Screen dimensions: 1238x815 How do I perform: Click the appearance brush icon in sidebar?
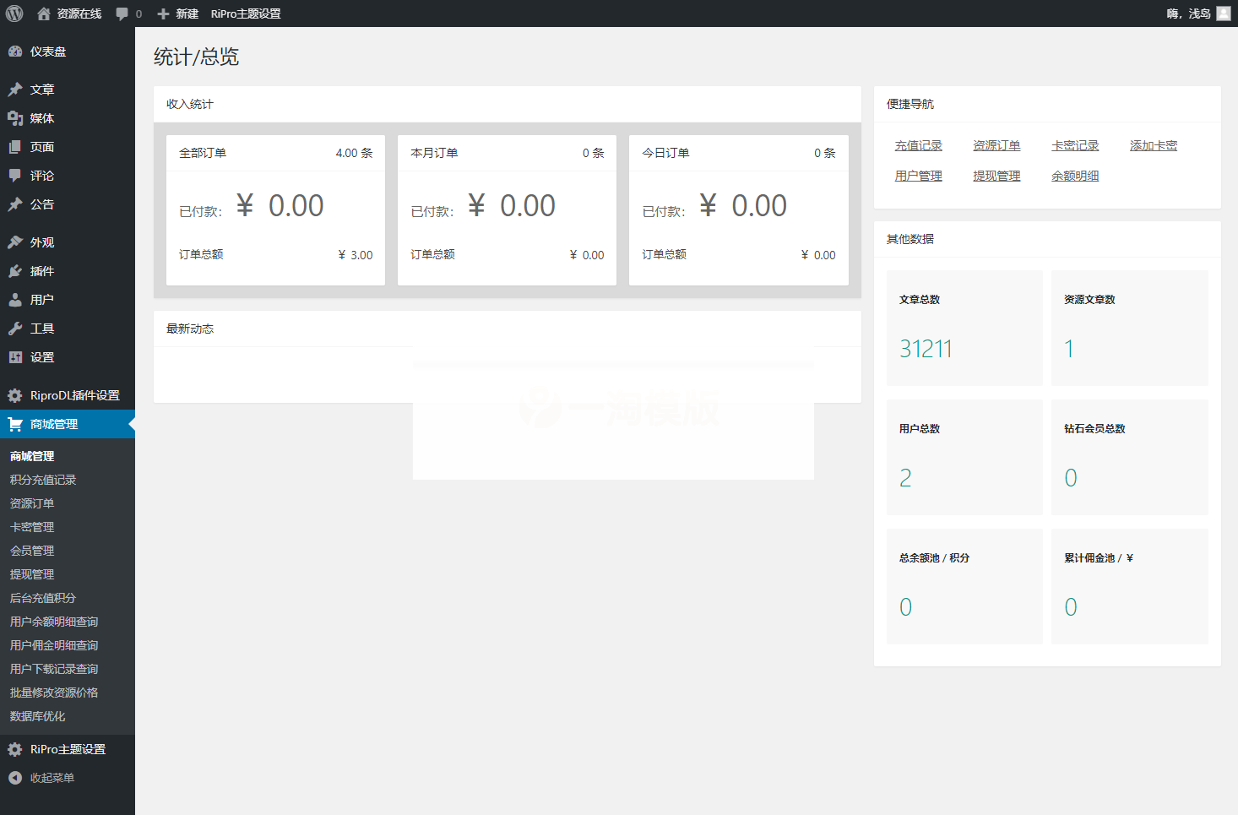[15, 242]
